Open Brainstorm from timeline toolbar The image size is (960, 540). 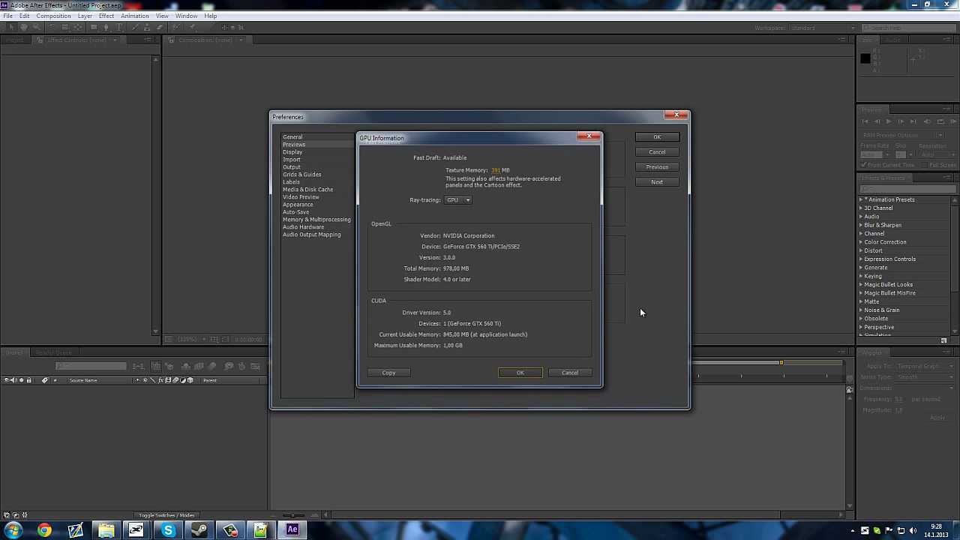[229, 366]
